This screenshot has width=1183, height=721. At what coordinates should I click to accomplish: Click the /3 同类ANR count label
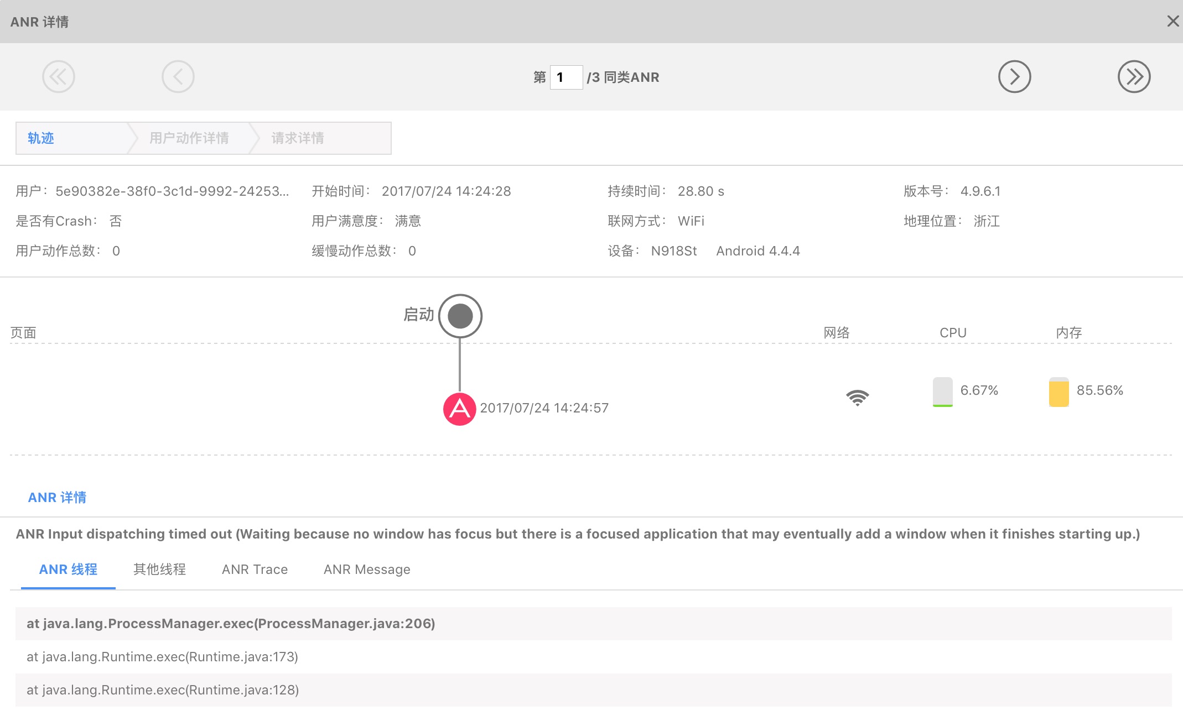623,77
